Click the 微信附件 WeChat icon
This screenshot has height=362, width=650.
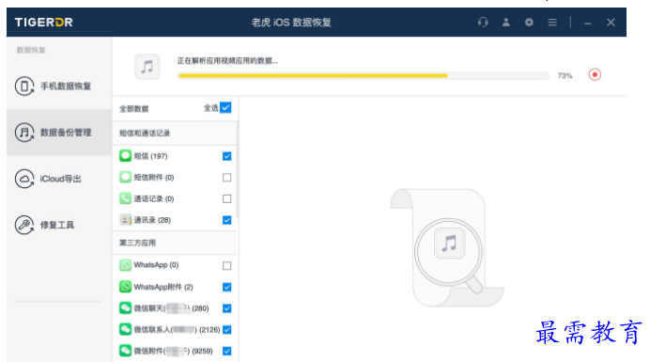[125, 351]
